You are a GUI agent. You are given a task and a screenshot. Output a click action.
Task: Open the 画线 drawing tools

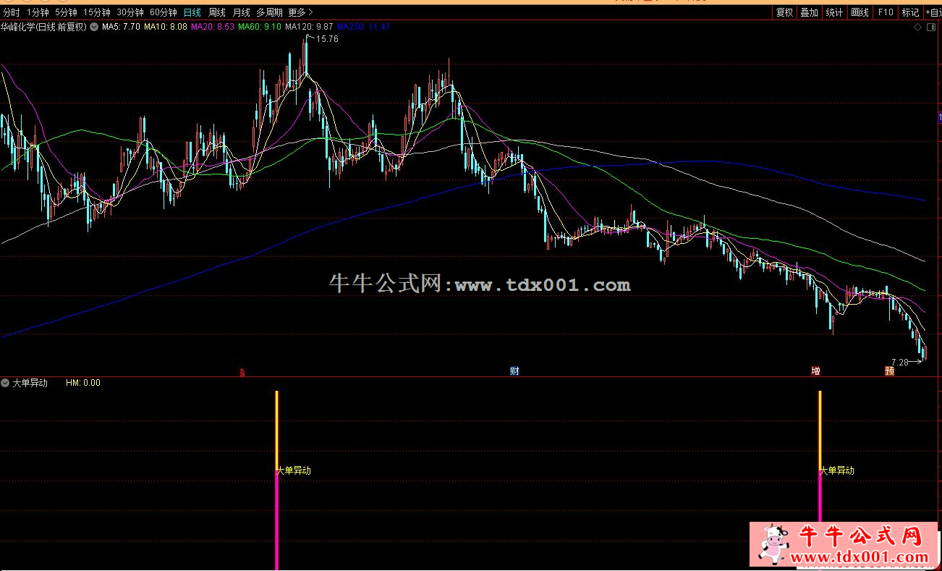[860, 12]
